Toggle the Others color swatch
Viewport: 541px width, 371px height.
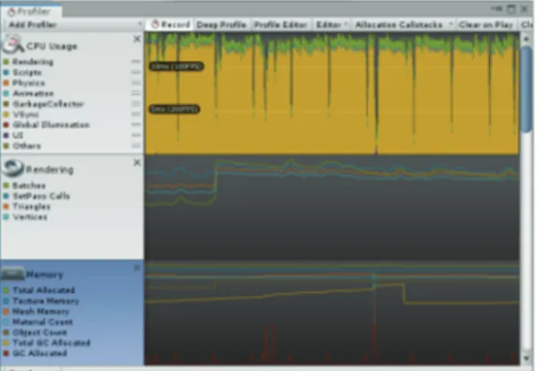click(6, 146)
